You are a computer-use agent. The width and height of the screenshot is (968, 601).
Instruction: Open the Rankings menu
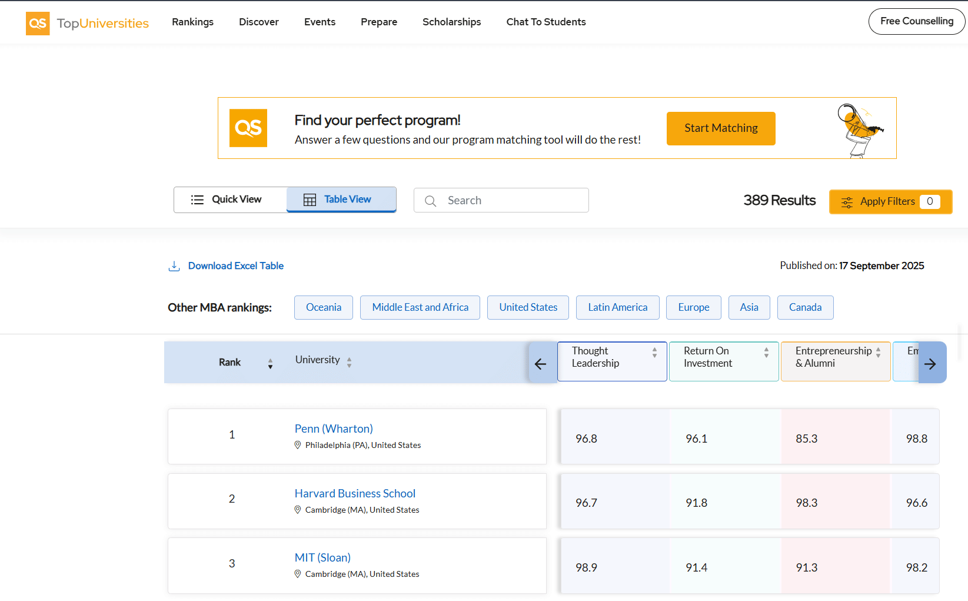[192, 22]
